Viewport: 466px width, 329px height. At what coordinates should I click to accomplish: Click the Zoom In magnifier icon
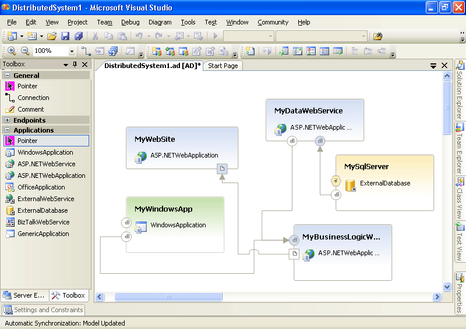click(x=11, y=51)
